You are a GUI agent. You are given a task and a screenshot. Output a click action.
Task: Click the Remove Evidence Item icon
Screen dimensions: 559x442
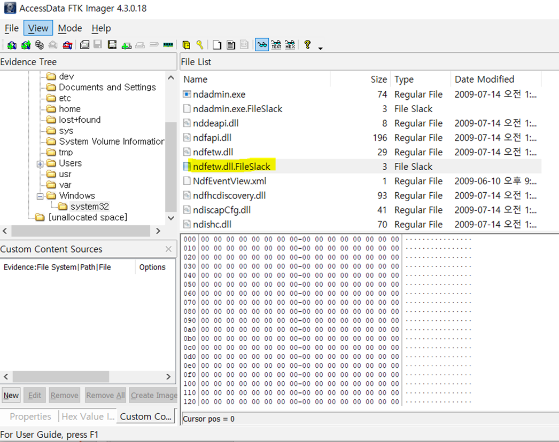click(x=53, y=45)
